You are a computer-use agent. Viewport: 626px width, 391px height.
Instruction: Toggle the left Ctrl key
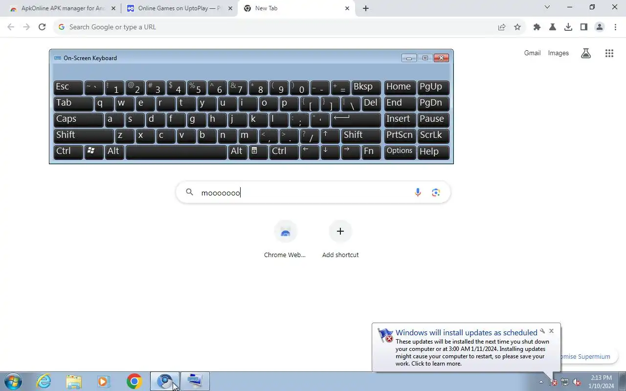(68, 152)
